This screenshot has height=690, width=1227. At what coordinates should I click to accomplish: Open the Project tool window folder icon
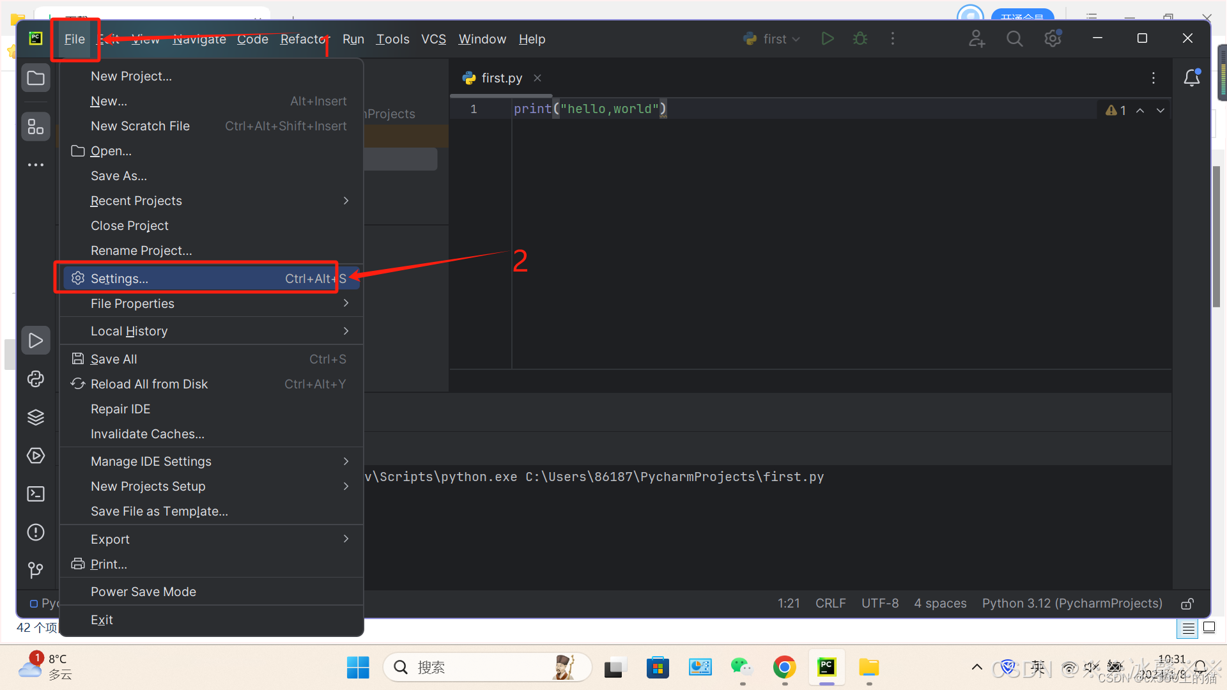click(x=36, y=79)
